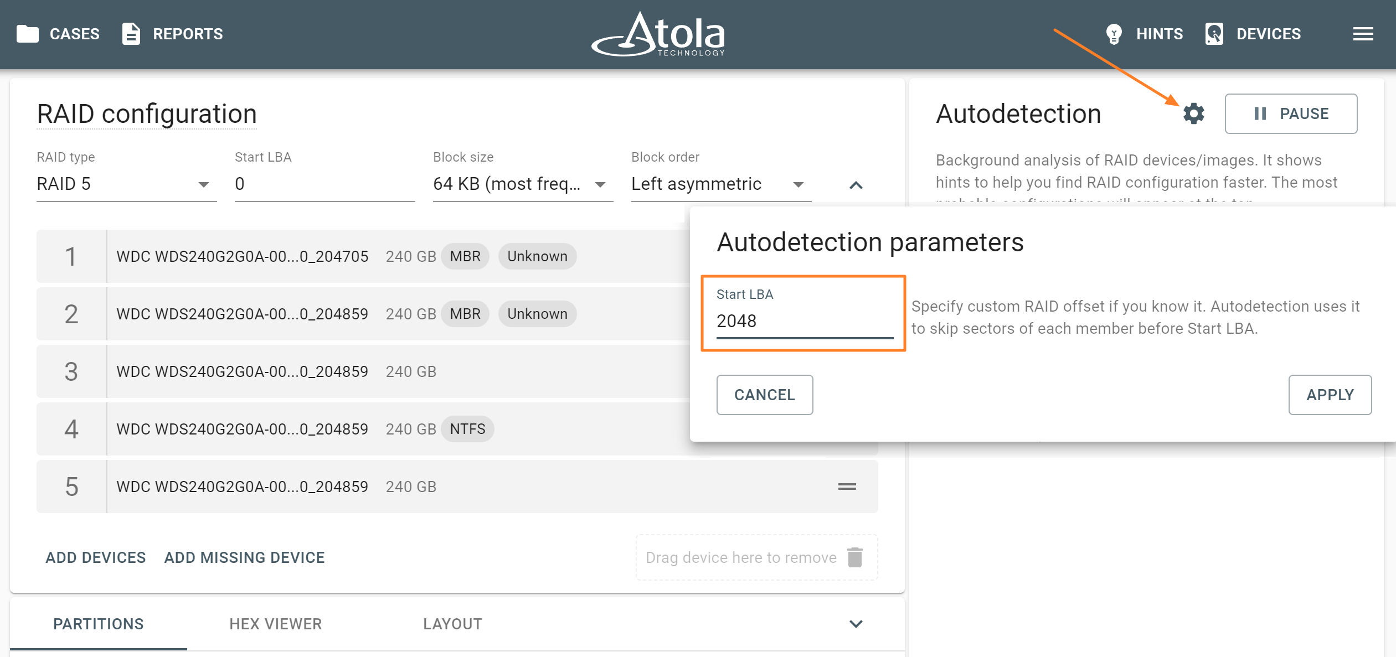Switch to the Layout tab
1396x657 pixels.
(x=452, y=624)
